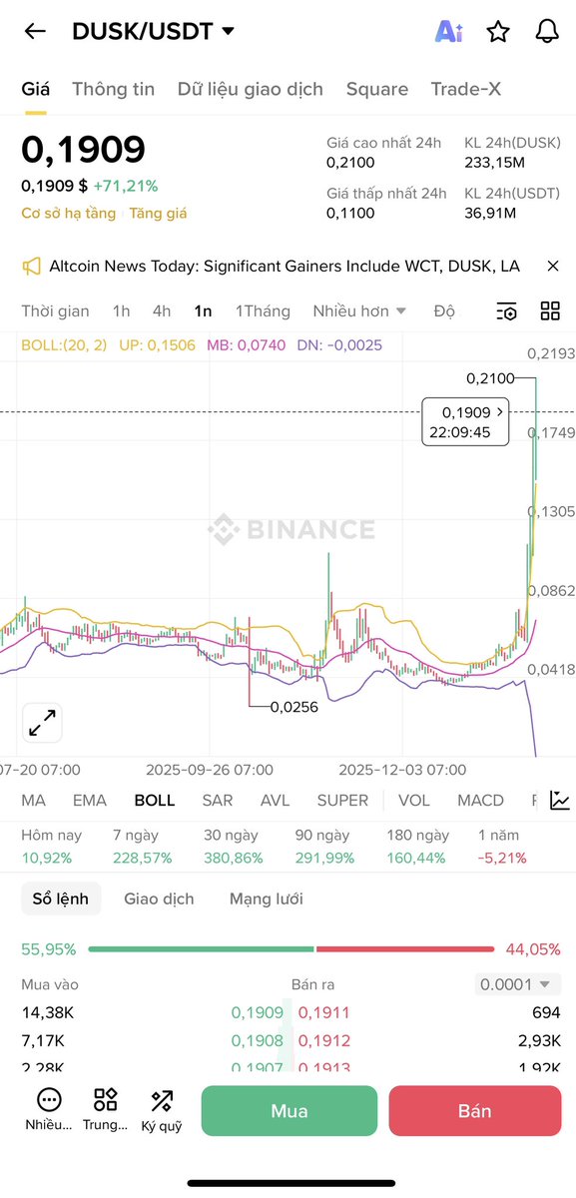Image resolution: width=576 pixels, height=1198 pixels.
Task: Open the Trade-X tab
Action: [x=466, y=89]
